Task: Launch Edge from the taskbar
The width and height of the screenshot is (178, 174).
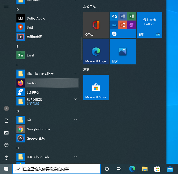Action: coord(132,169)
